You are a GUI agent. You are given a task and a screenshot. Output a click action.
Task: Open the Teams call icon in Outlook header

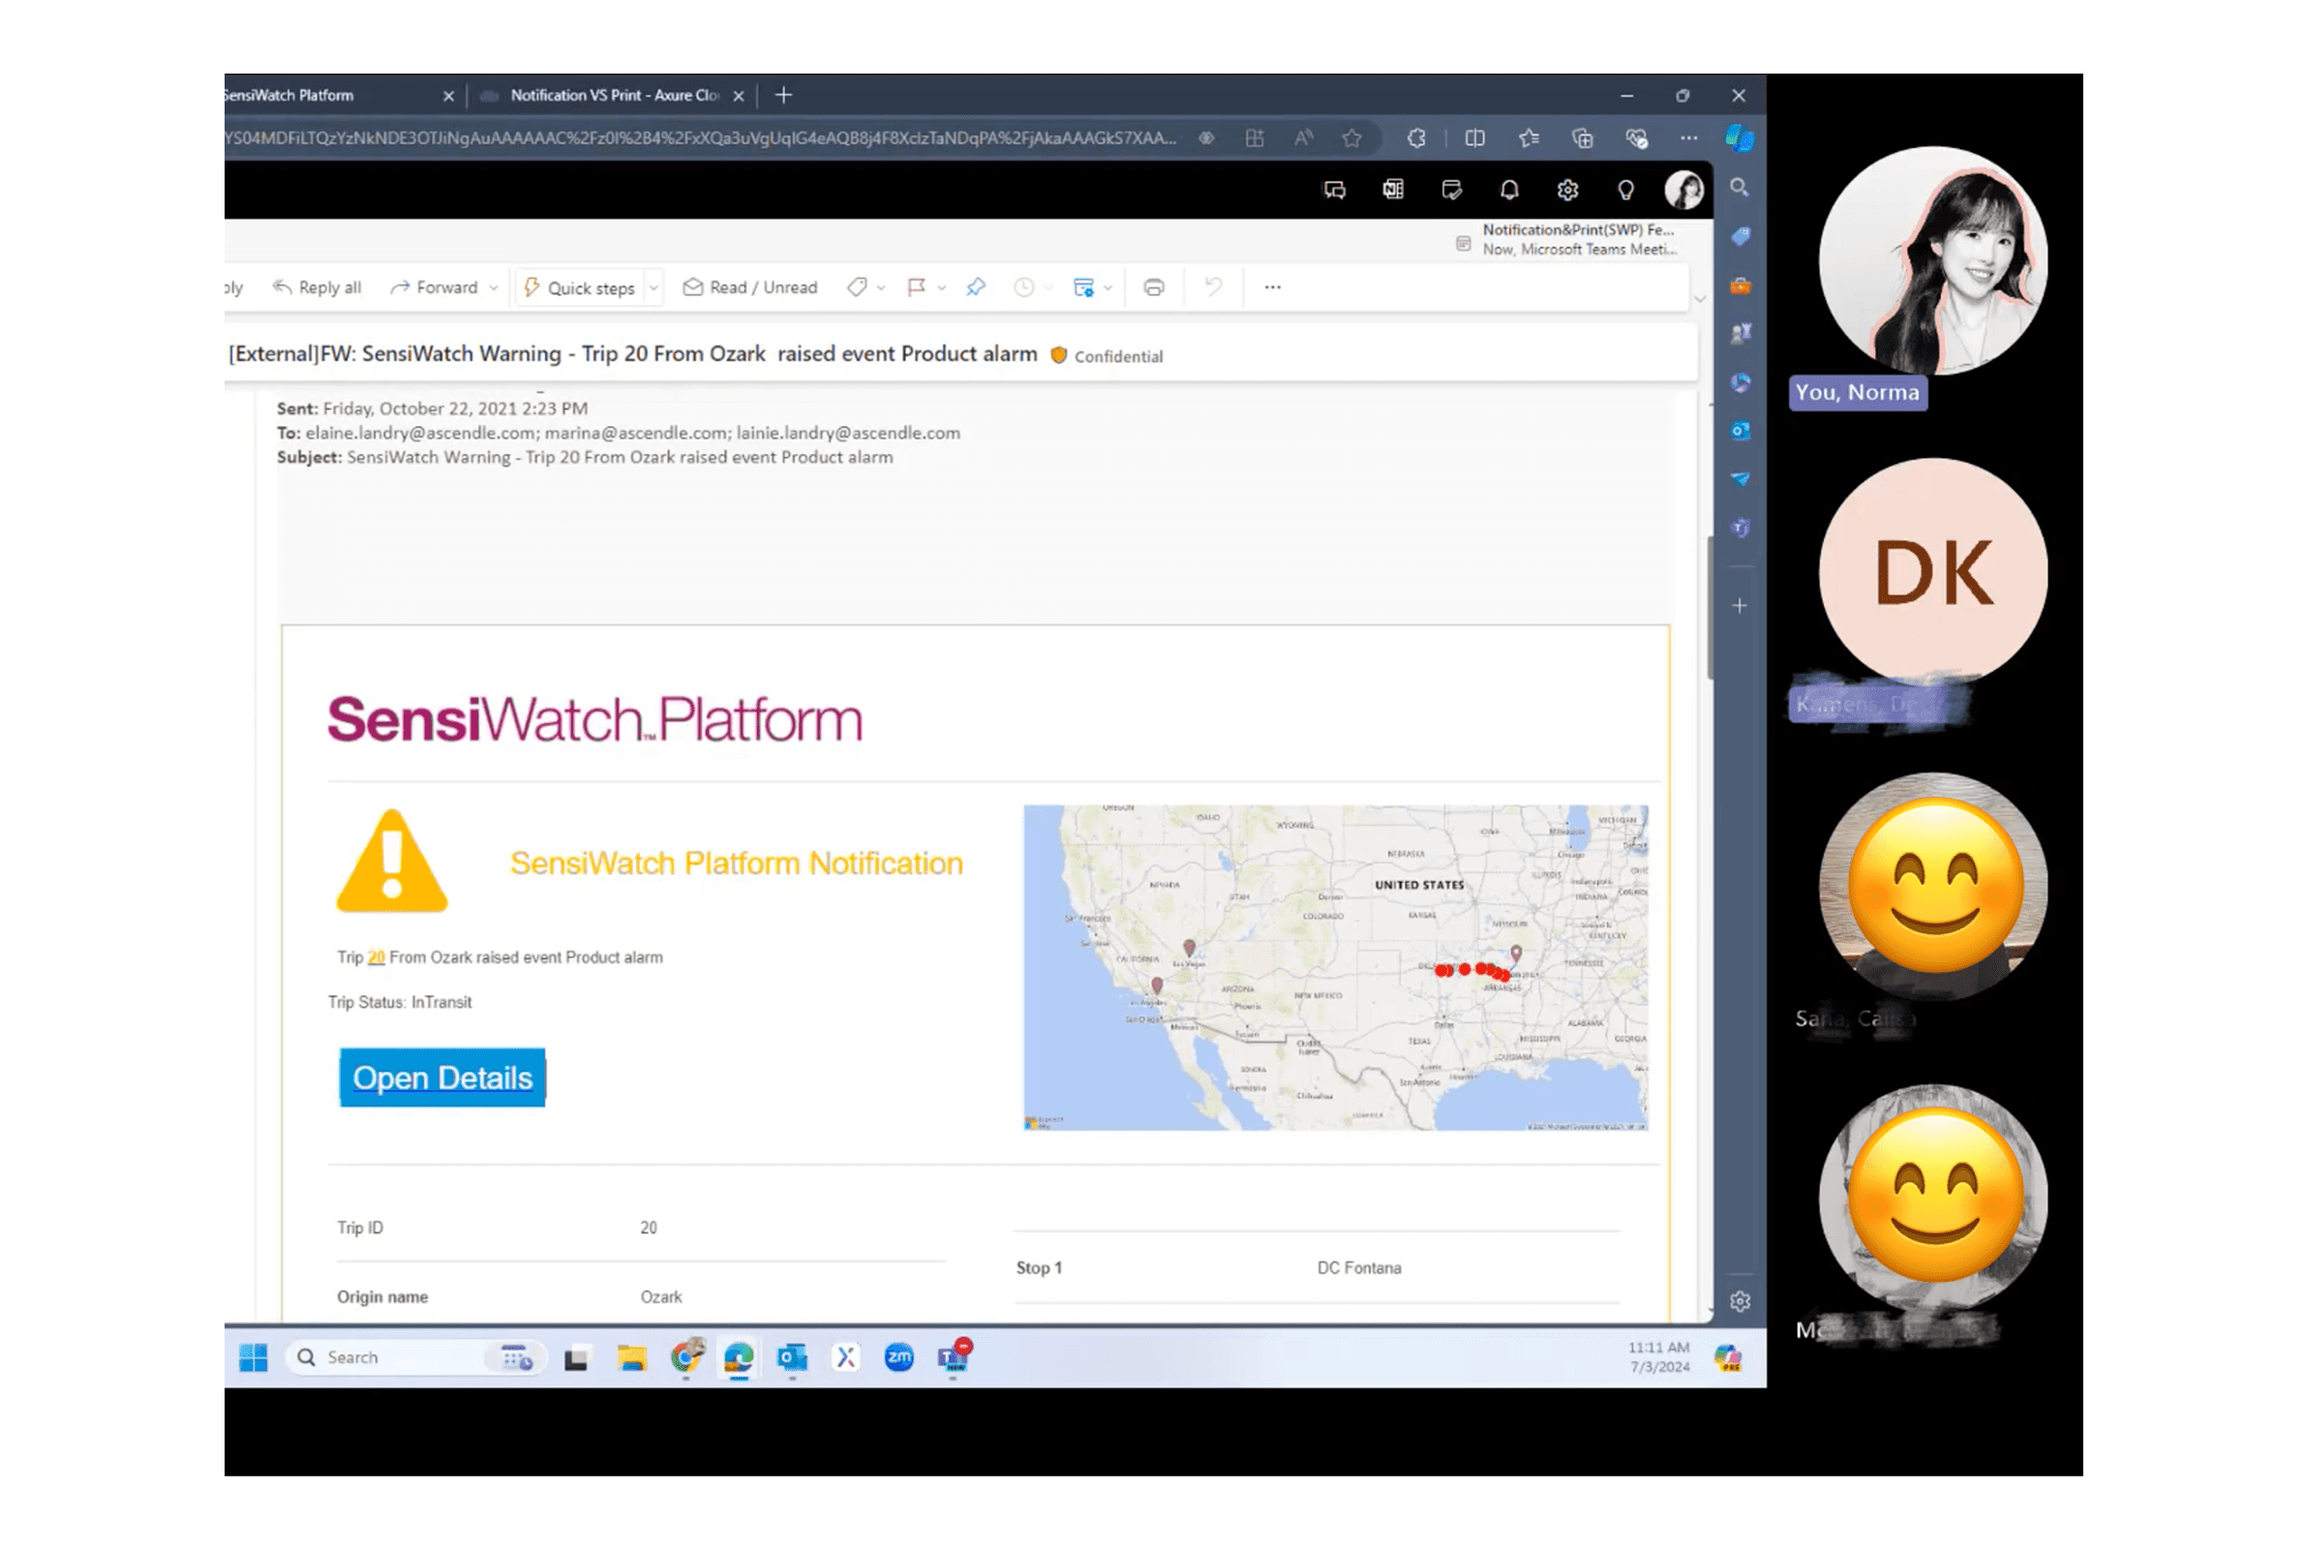click(1334, 190)
